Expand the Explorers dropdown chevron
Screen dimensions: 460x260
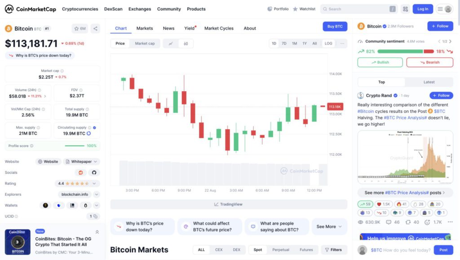96,194
